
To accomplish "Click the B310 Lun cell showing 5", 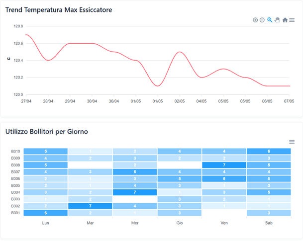I will point(46,151).
